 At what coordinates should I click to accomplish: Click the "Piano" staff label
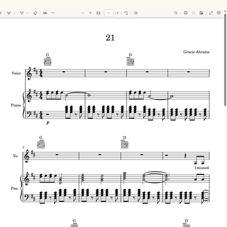[x=16, y=105]
